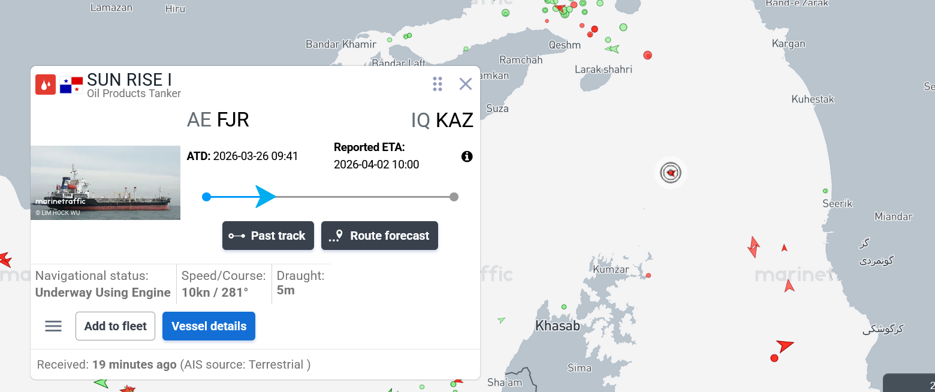Open the SUN RISE I vessel photo
Viewport: 935px width, 392px height.
point(105,183)
